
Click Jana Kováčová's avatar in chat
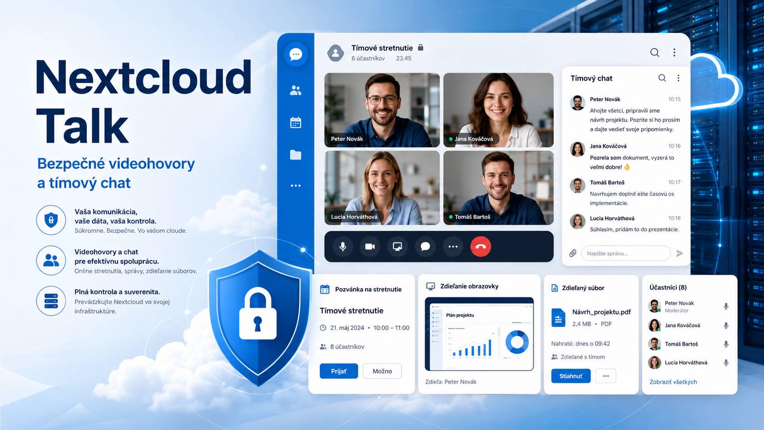click(578, 149)
